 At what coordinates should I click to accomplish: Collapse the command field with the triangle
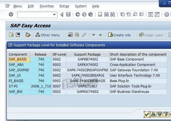tap(62, 14)
